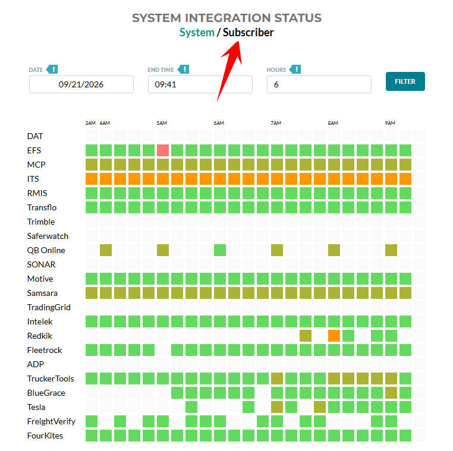Select the red status cell in EFS row
The height and width of the screenshot is (451, 453).
[x=163, y=150]
